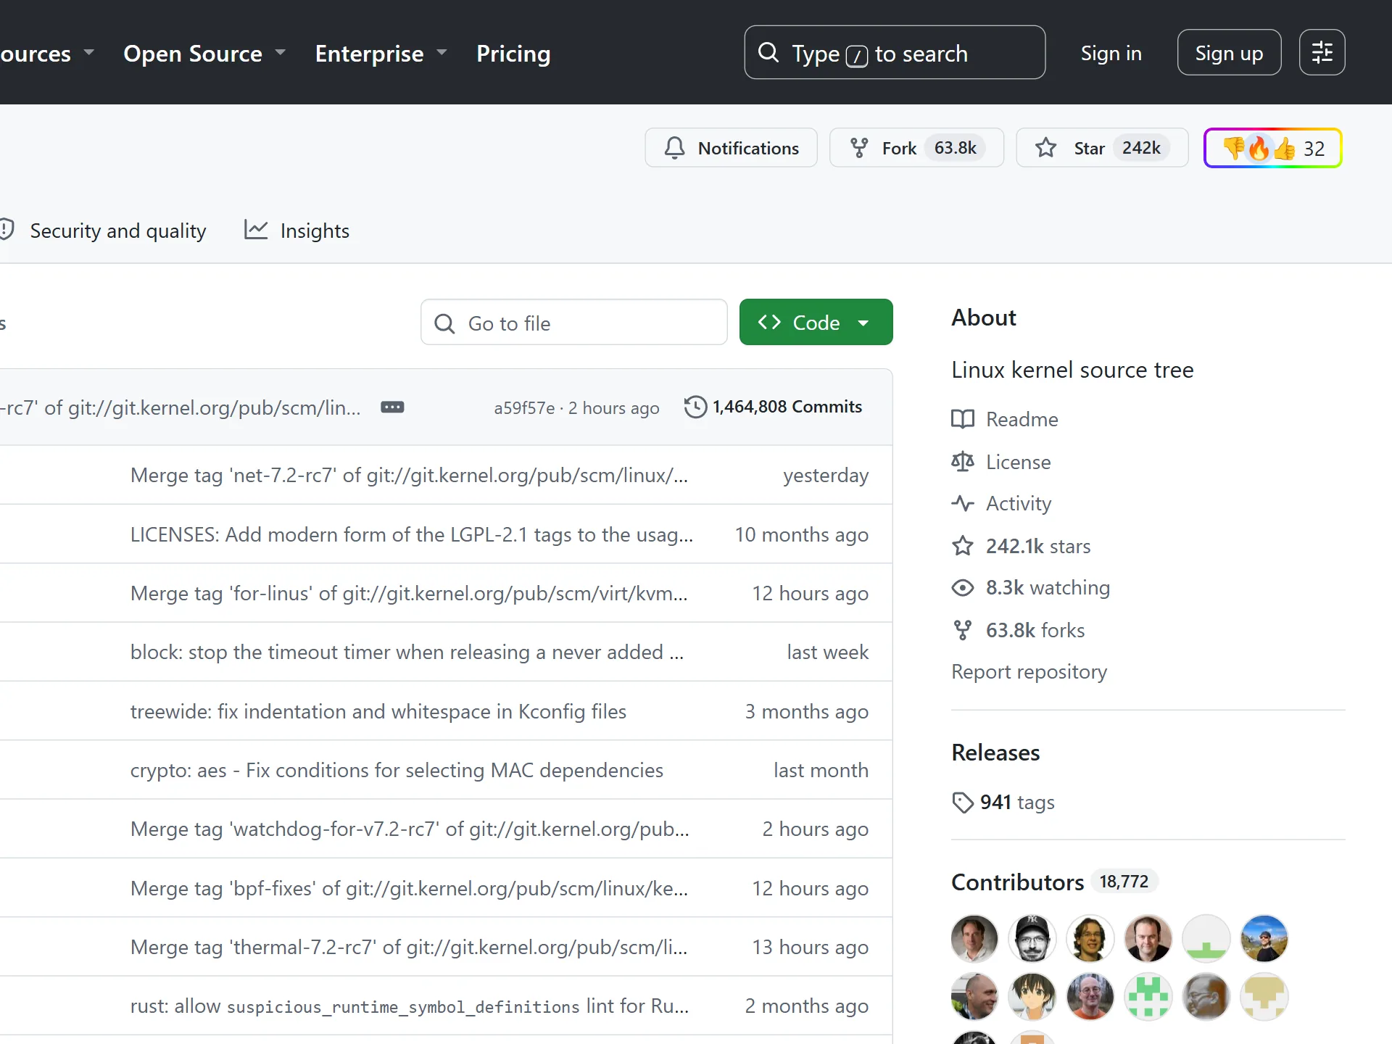Open commit "Merge tag 'thermal-7.2-rc7'"
The height and width of the screenshot is (1044, 1392).
409,947
